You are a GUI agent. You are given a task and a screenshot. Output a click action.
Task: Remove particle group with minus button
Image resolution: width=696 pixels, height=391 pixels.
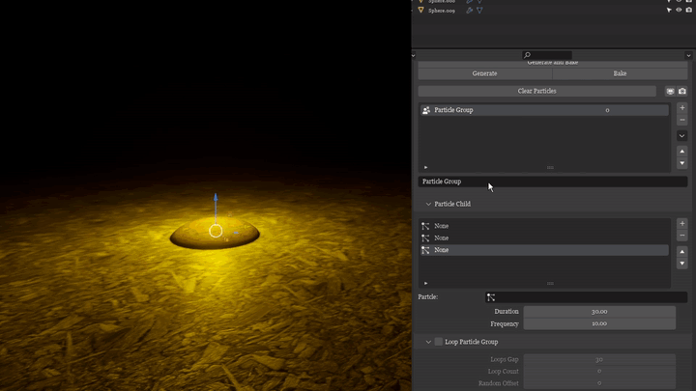pos(682,120)
